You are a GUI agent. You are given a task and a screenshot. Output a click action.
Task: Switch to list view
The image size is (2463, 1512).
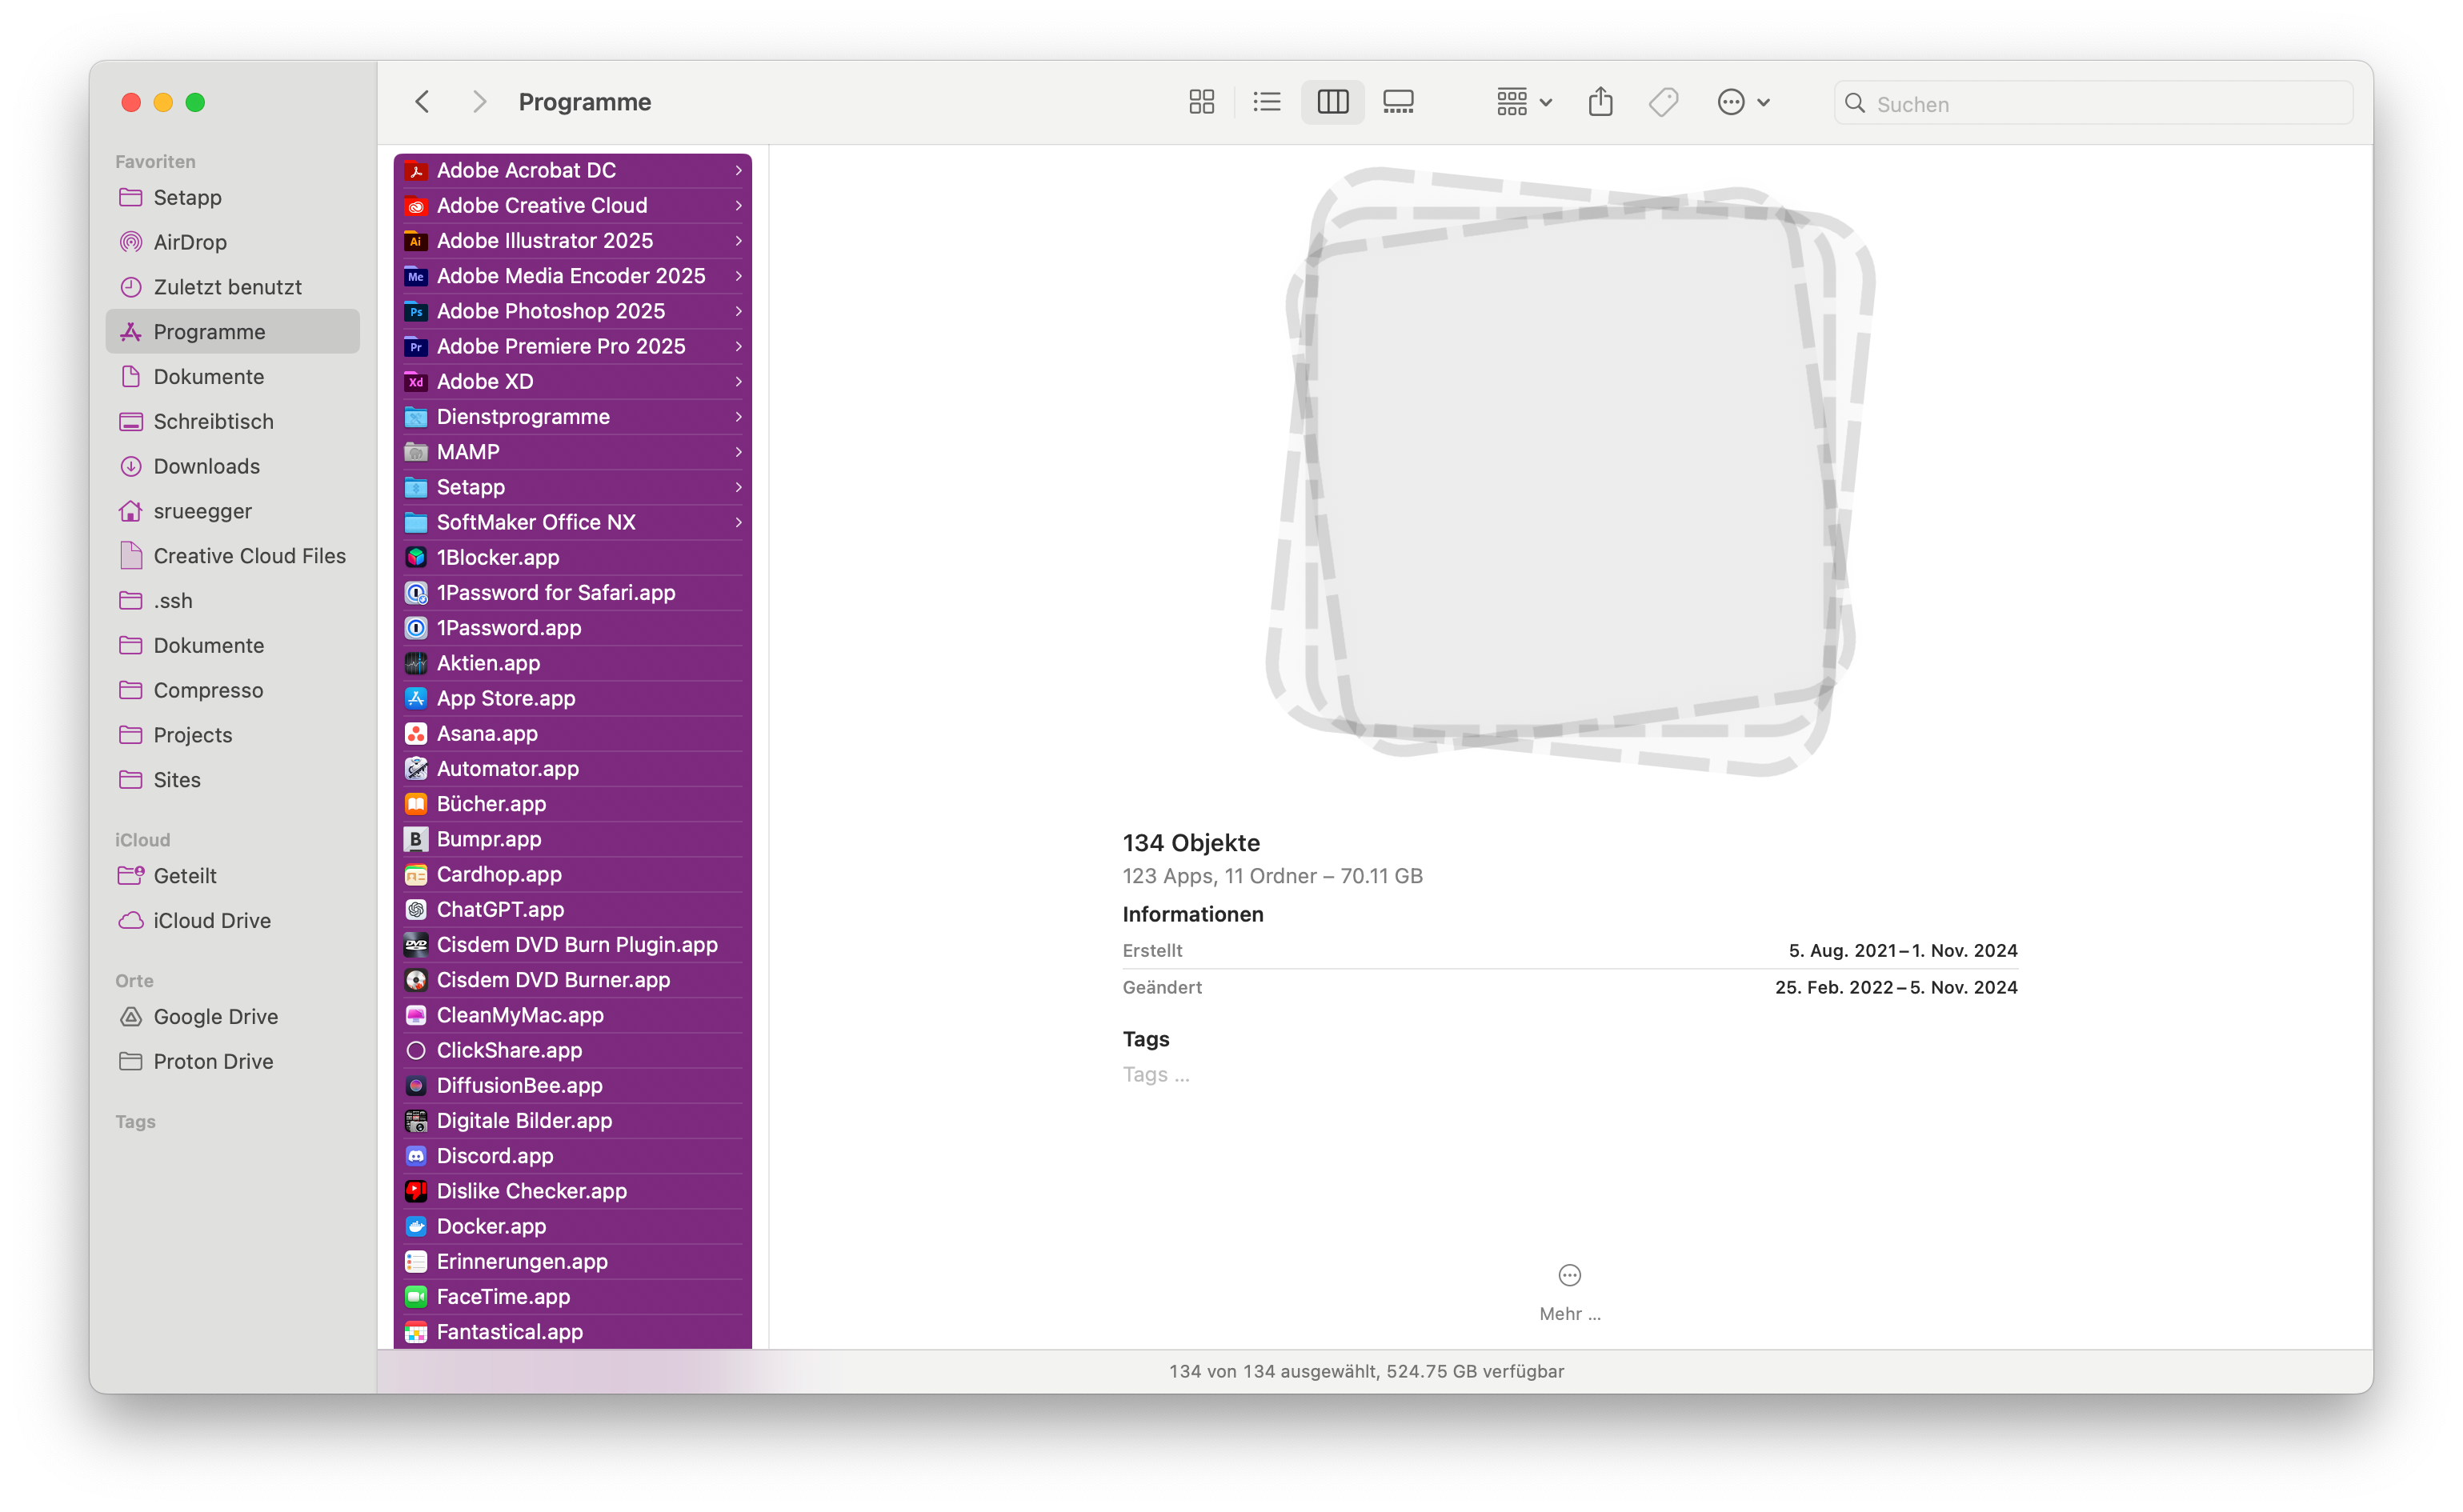click(x=1266, y=102)
